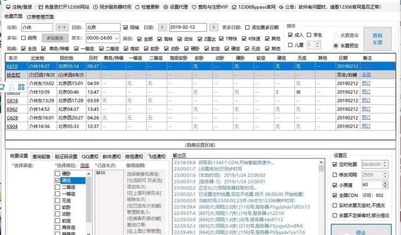Screen dimensions: 401x235
Task: Swap departure and destination stations button
Action: [62, 27]
